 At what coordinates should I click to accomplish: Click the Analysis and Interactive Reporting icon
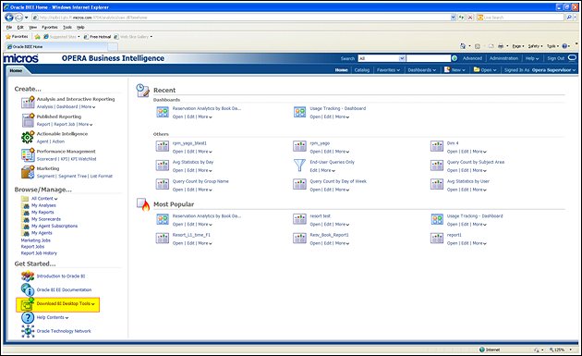coord(28,102)
